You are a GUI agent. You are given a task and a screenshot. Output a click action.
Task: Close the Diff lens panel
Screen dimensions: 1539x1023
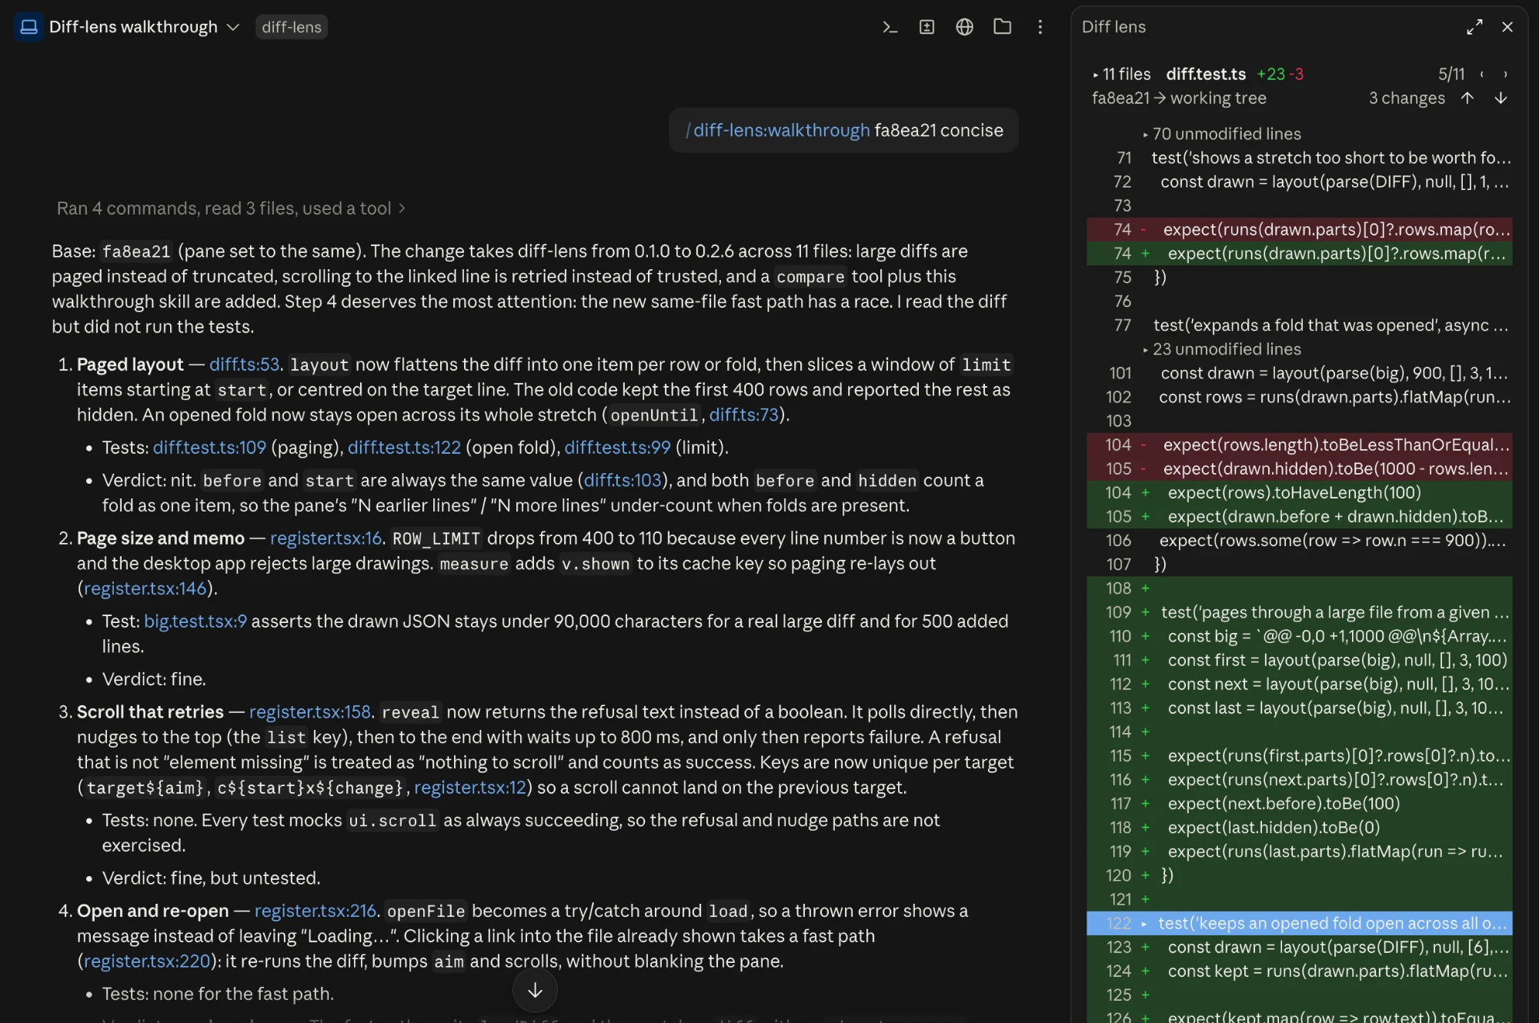[x=1507, y=27]
